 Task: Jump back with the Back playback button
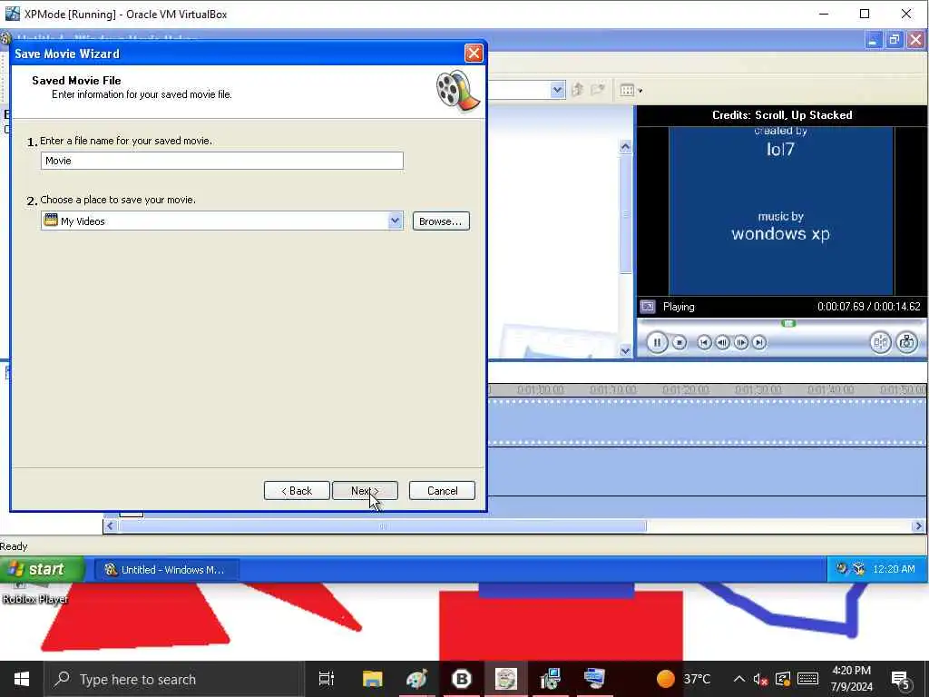(704, 342)
